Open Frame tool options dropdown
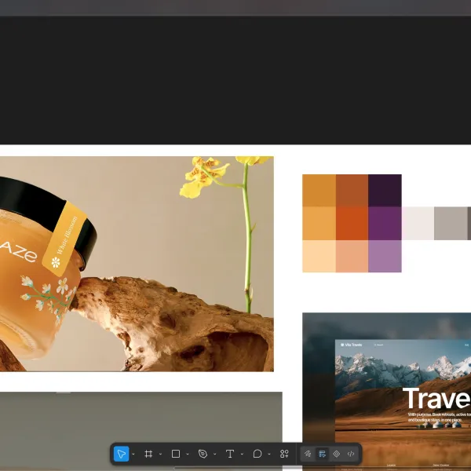Viewport: 471px width, 471px height. point(160,454)
